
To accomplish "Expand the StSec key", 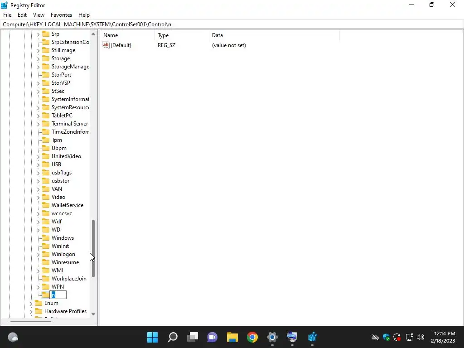I will pyautogui.click(x=38, y=92).
